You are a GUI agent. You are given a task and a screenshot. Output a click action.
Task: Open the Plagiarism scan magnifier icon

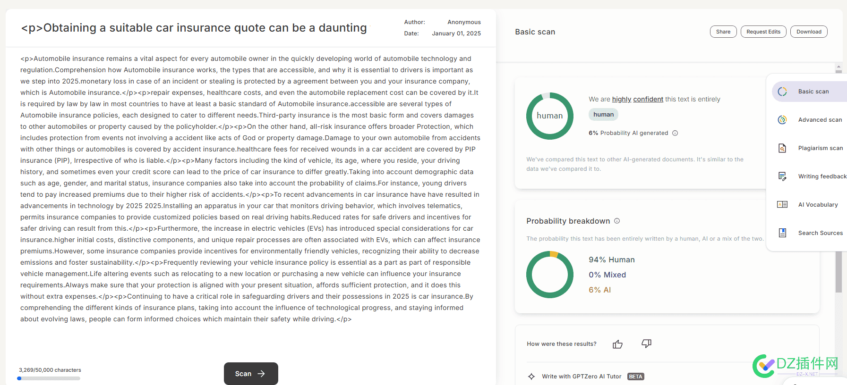click(x=782, y=148)
